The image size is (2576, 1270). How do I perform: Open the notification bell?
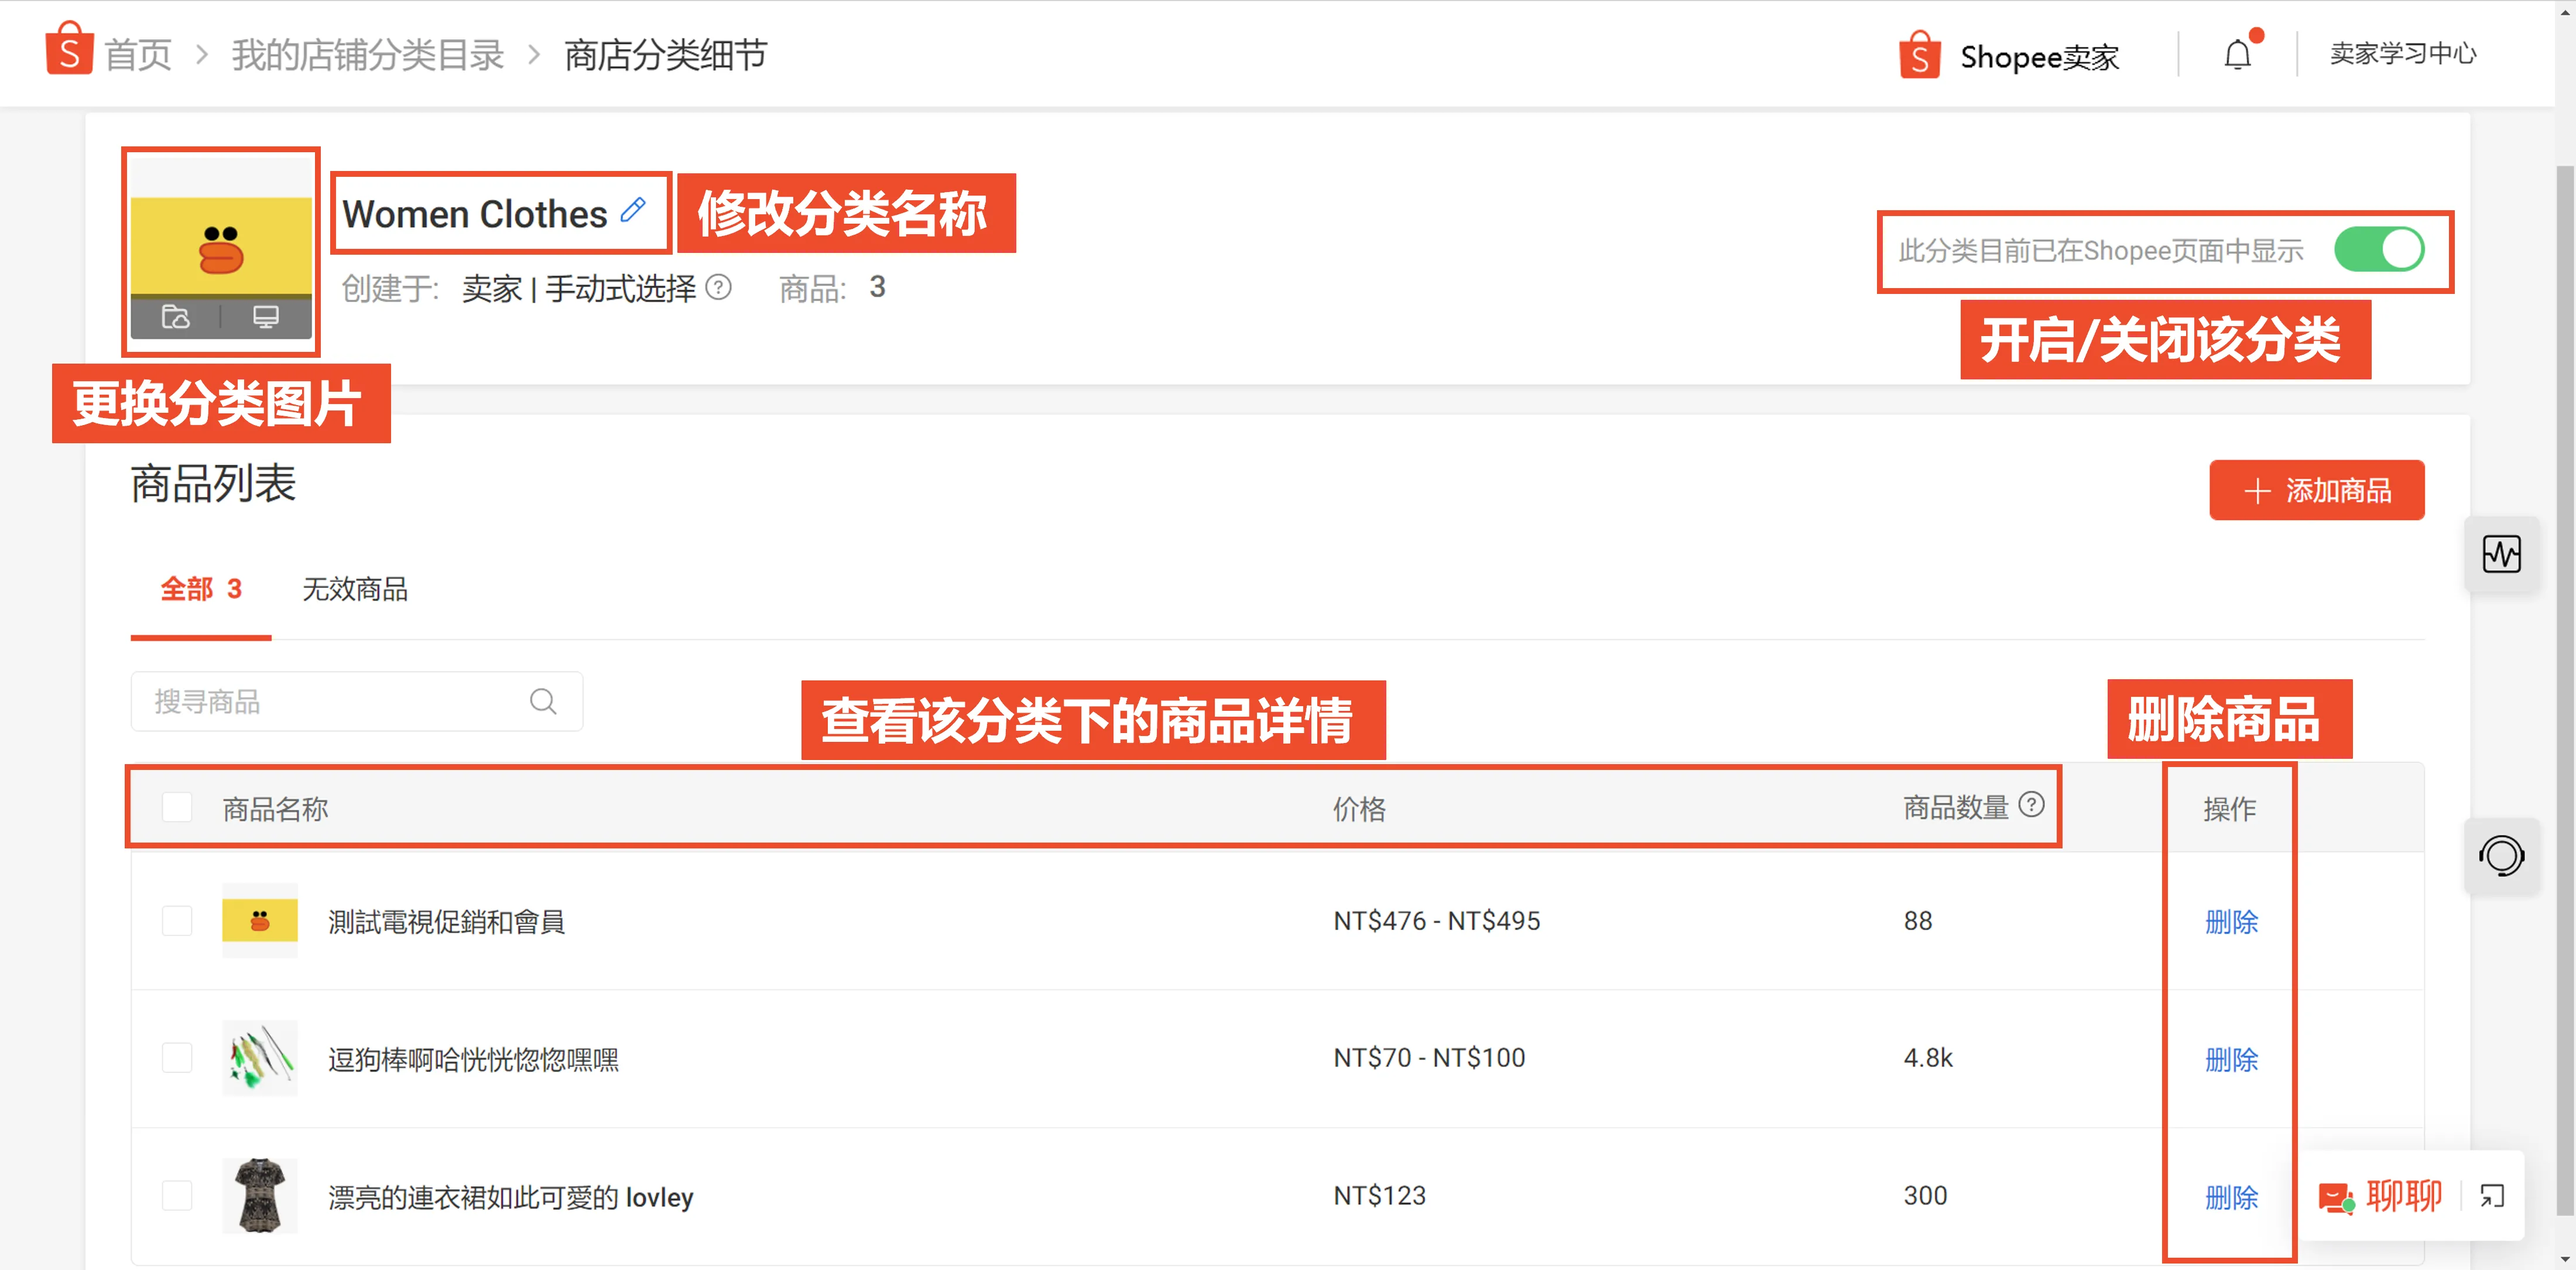click(x=2237, y=54)
